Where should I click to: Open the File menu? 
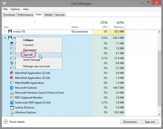point(5,9)
